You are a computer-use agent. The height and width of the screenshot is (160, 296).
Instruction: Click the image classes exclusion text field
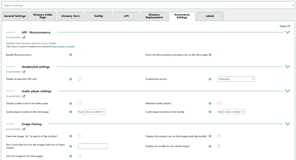click(93, 146)
